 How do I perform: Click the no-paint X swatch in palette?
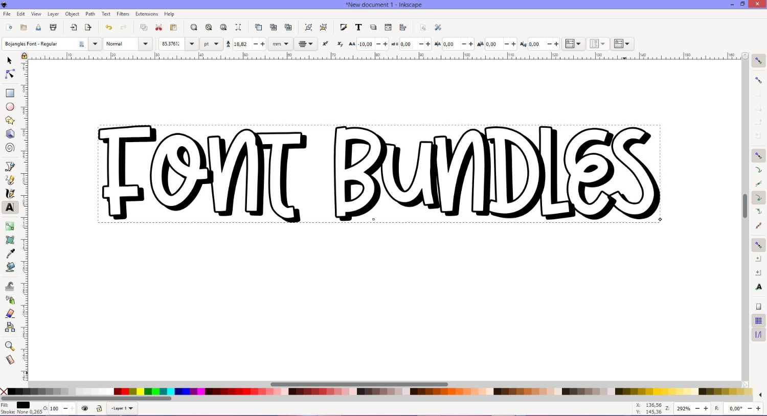4,391
